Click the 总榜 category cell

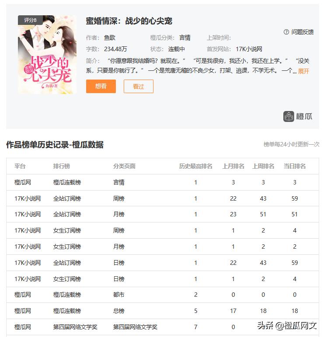[x=118, y=311]
